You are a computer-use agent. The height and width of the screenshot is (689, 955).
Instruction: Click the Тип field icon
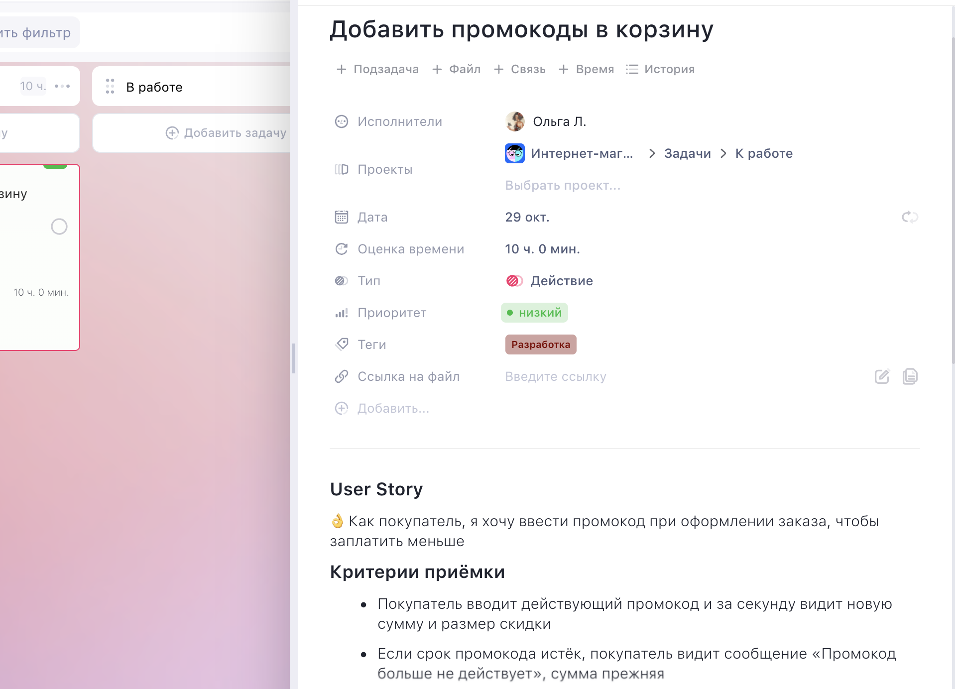pos(342,281)
